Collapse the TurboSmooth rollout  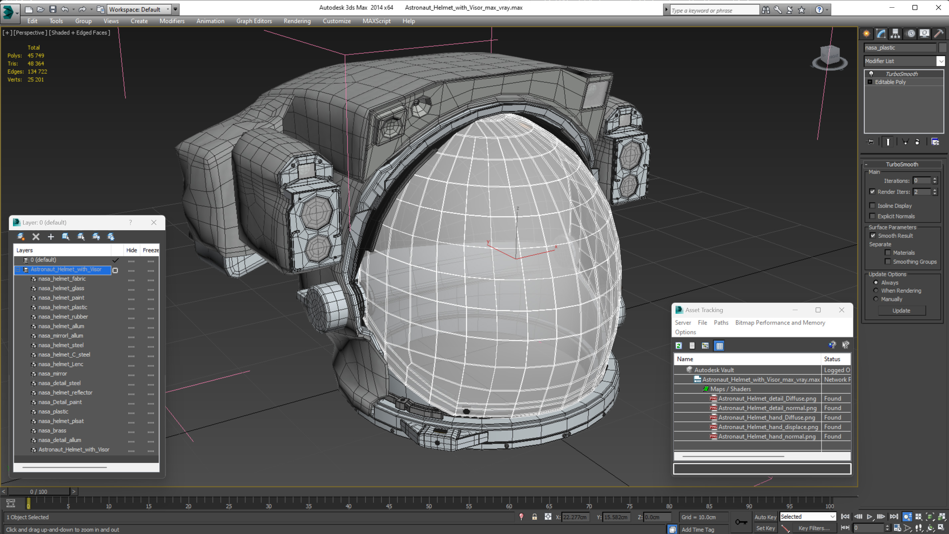866,164
